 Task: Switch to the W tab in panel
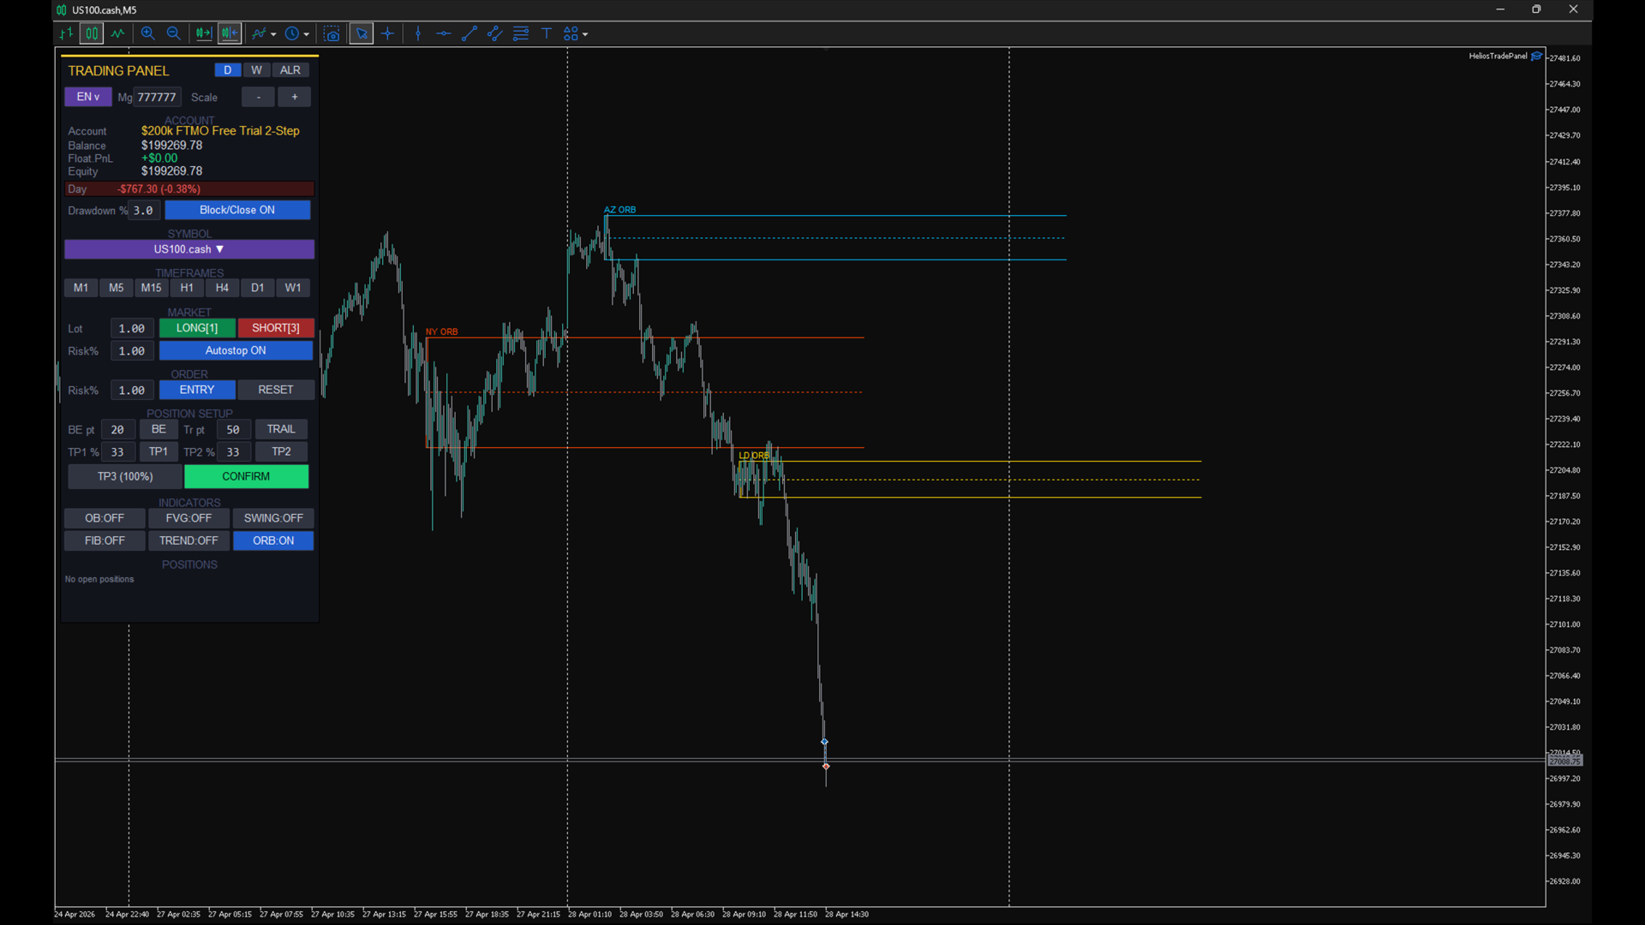point(256,70)
